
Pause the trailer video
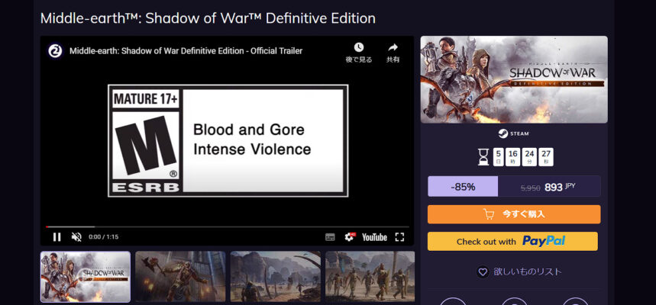click(x=57, y=237)
